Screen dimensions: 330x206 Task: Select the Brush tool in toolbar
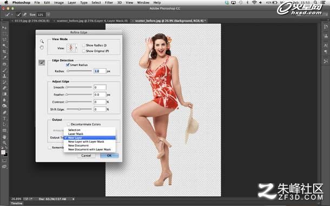[4, 70]
